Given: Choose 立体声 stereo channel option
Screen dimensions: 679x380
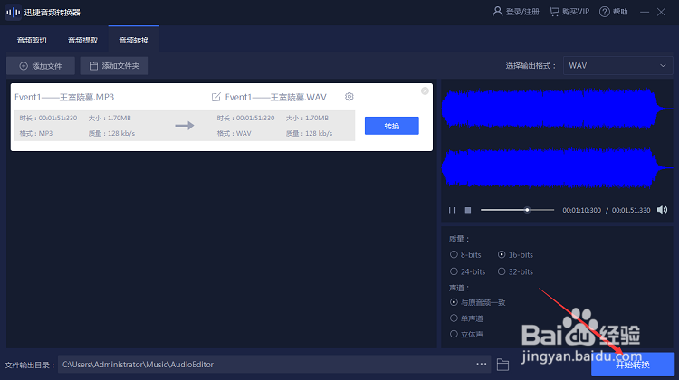Looking at the screenshot, I should (x=466, y=334).
